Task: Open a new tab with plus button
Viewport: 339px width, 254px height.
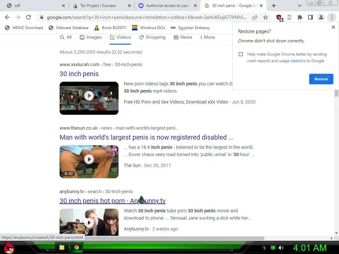Action: click(x=274, y=6)
